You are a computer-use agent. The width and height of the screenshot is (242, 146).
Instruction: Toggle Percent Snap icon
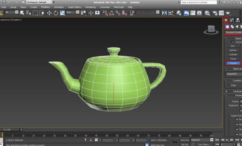(118, 13)
